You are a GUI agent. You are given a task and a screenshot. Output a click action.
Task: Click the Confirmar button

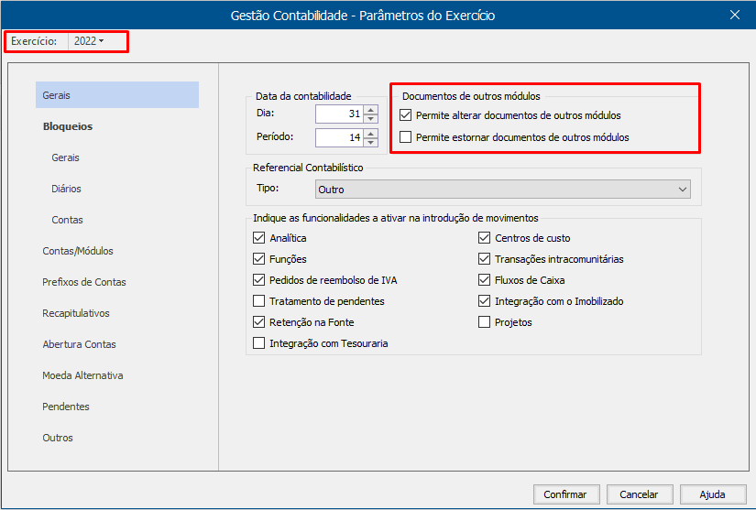click(x=565, y=494)
